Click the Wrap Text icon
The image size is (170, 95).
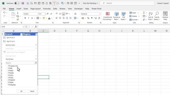(75, 14)
